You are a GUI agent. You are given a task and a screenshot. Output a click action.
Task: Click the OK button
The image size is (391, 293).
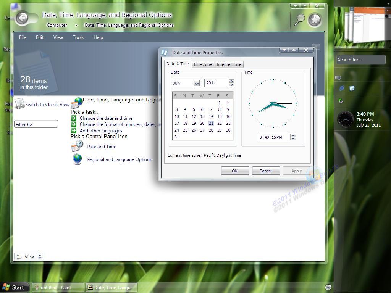point(235,171)
